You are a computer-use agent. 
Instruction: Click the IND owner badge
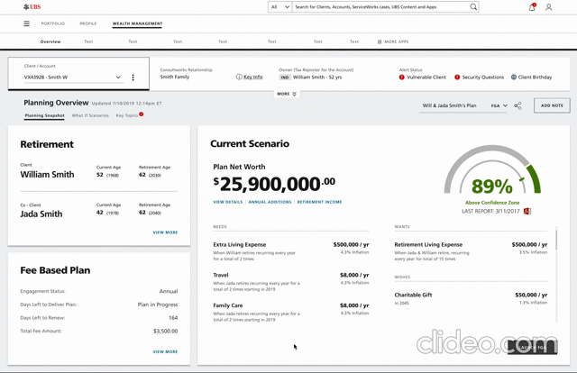pyautogui.click(x=285, y=77)
